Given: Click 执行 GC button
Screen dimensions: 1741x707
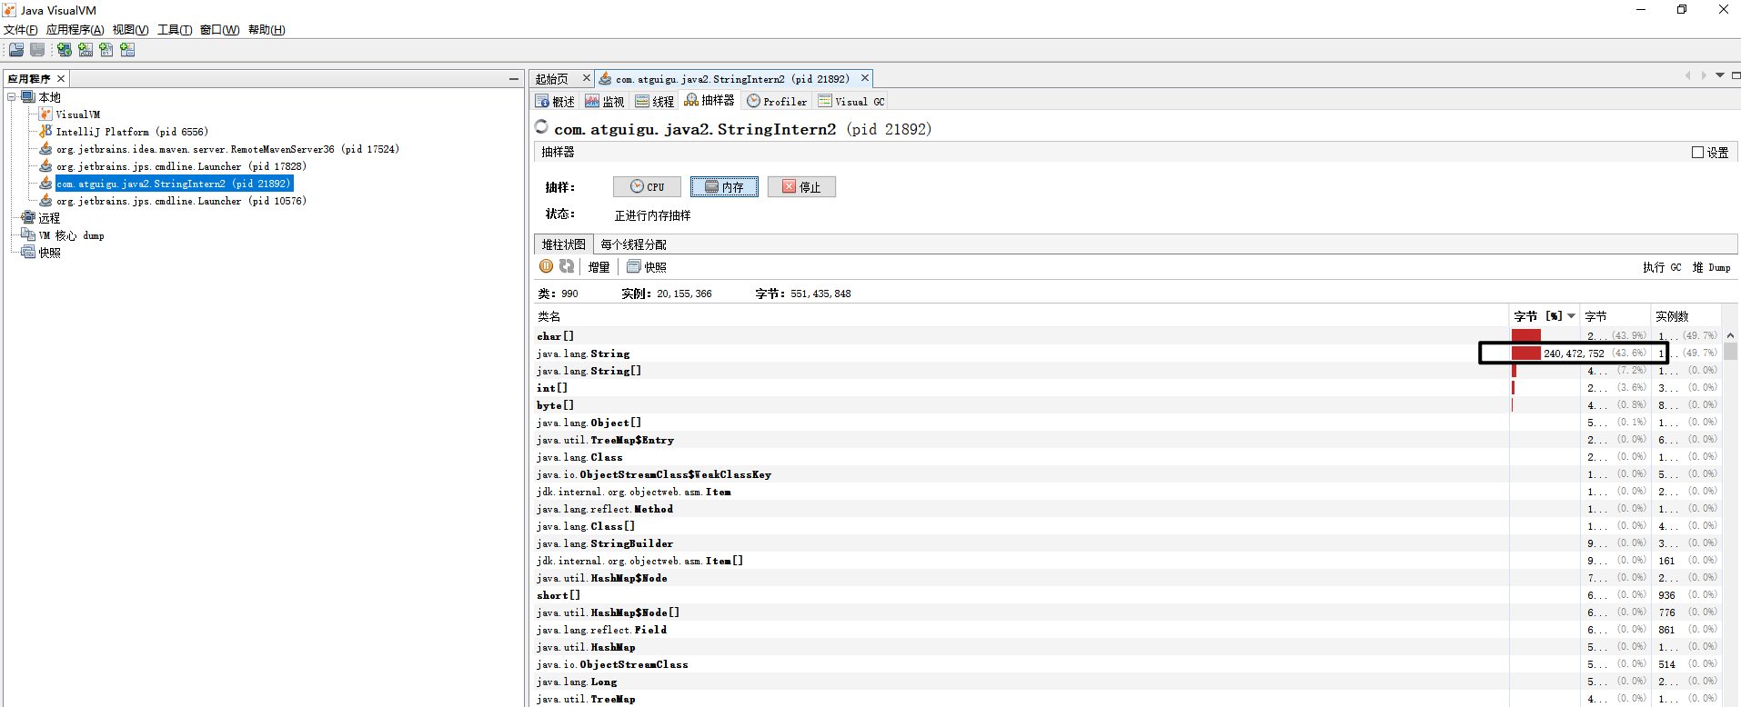Looking at the screenshot, I should (1662, 267).
